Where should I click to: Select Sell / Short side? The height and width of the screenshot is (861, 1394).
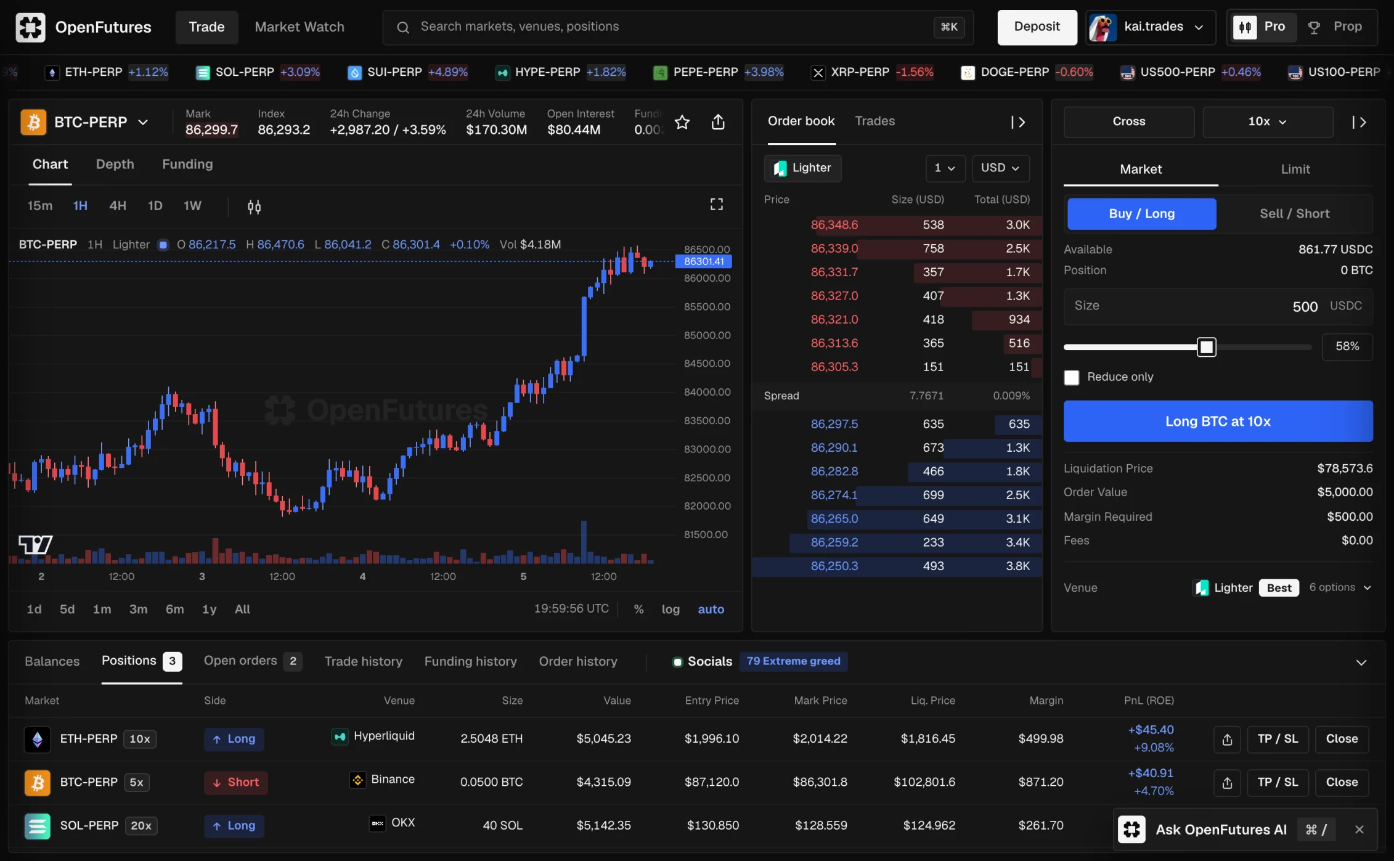[1294, 214]
